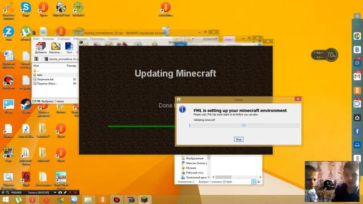The height and width of the screenshot is (204, 363).
Task: Sort WinRAR list by Размер column
Action: (x=71, y=66)
